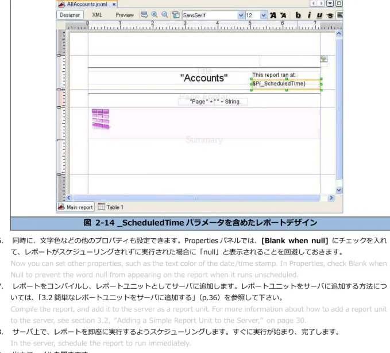
Task: Click the vertical scrollbar thumb
Action: [x=339, y=108]
